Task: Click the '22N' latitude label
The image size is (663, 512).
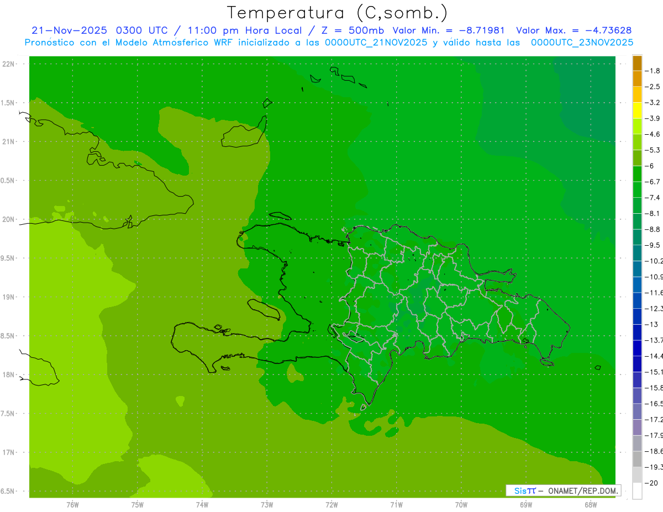Action: click(x=9, y=64)
